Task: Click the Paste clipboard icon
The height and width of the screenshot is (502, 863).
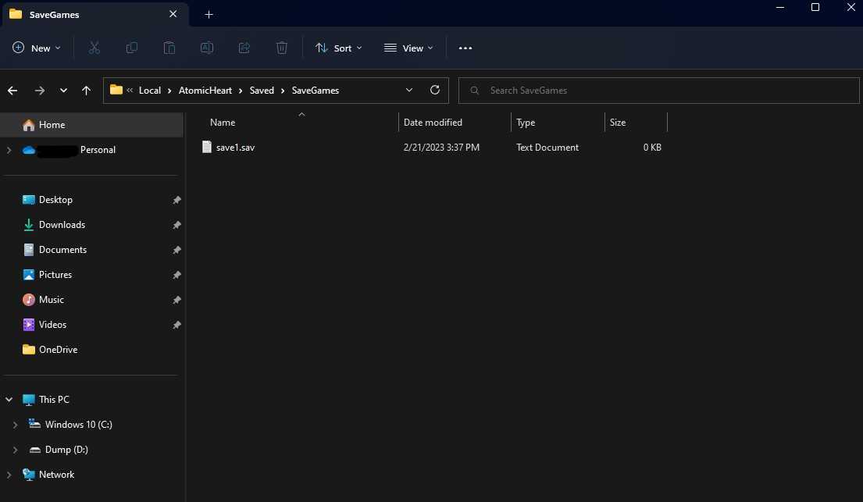Action: (169, 48)
